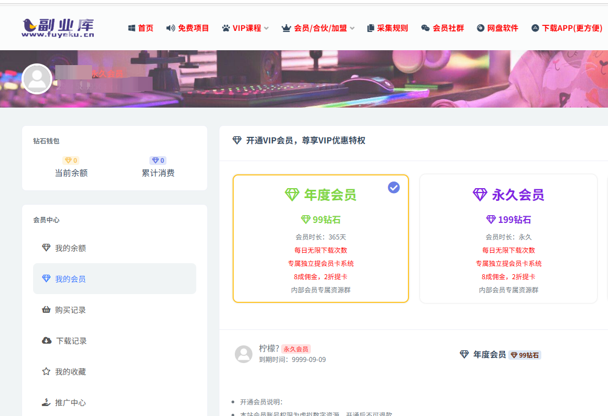This screenshot has width=608, height=416.
Task: Open the 网盘软件 nav item
Action: click(498, 28)
